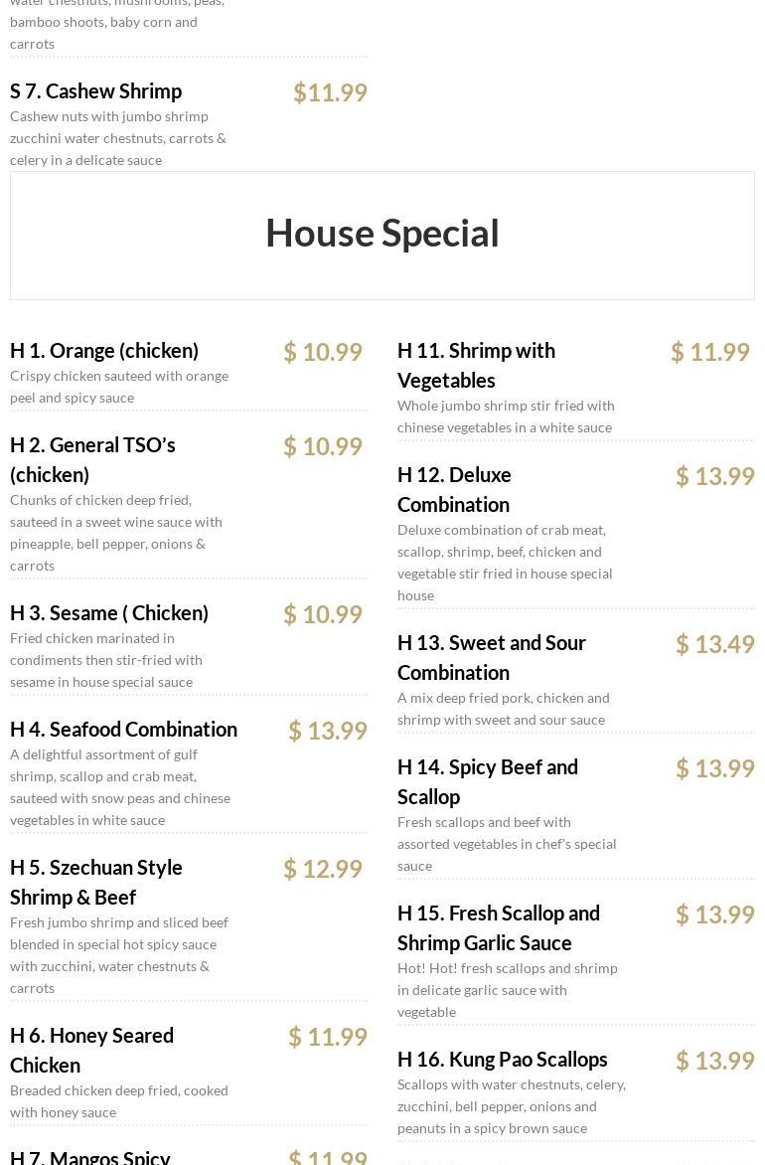Choose H 5. Szechuan Style Shrimp & Beef
The image size is (765, 1165).
click(96, 882)
